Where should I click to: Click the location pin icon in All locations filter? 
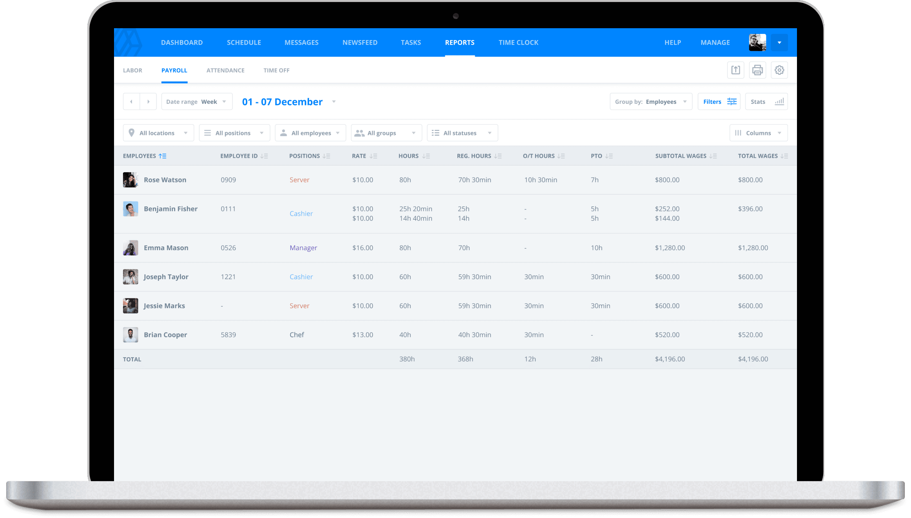(132, 132)
